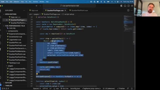Open the command center search field
The image size is (160, 90).
[69, 6]
